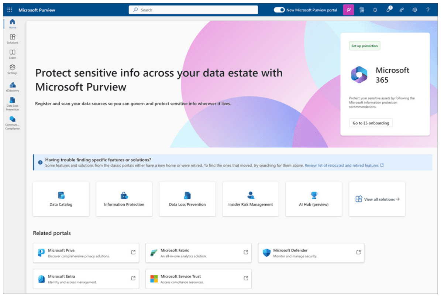Toggle the New Microsoft Purview portal switch

point(279,10)
